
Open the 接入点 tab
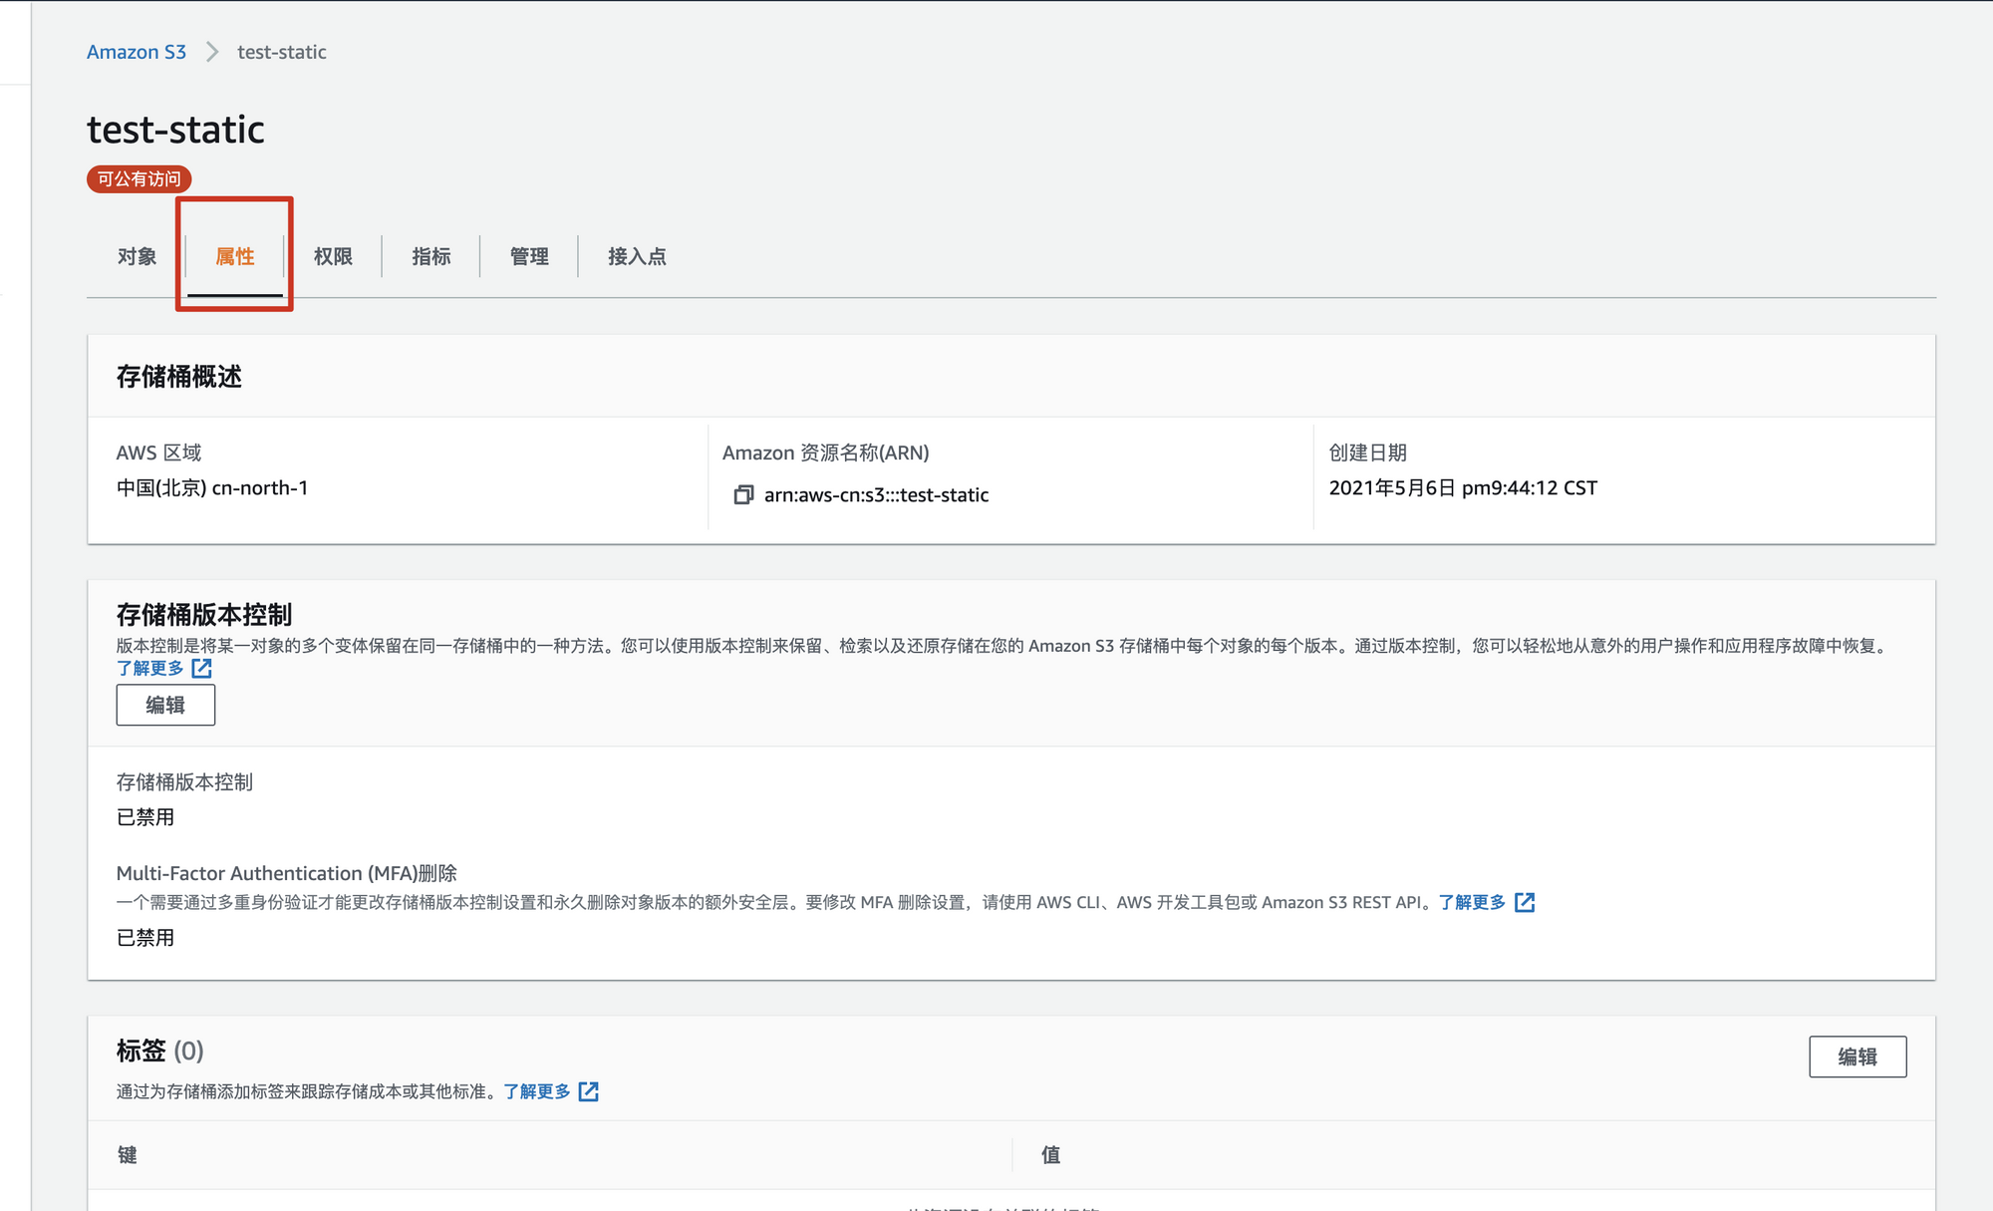tap(637, 256)
